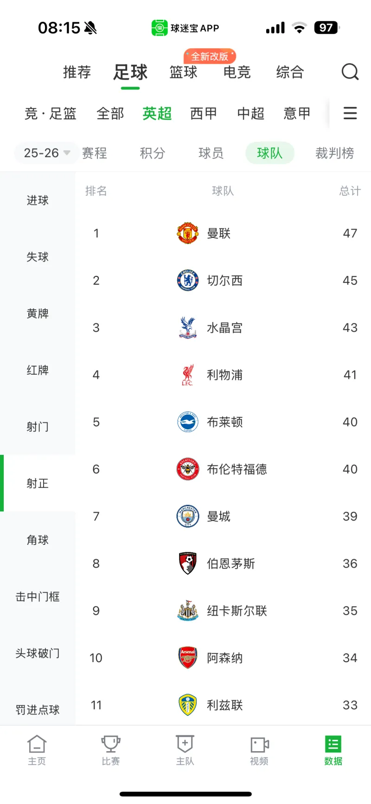Image resolution: width=371 pixels, height=804 pixels.
Task: Tap the 球迷宝 APP status pill
Action: coord(185,28)
